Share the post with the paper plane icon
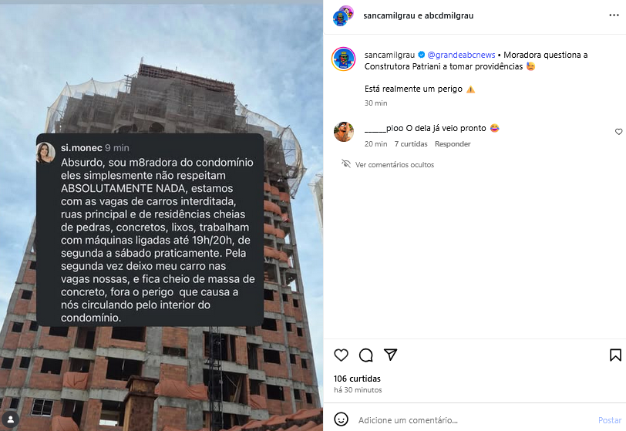The image size is (626, 431). [390, 355]
